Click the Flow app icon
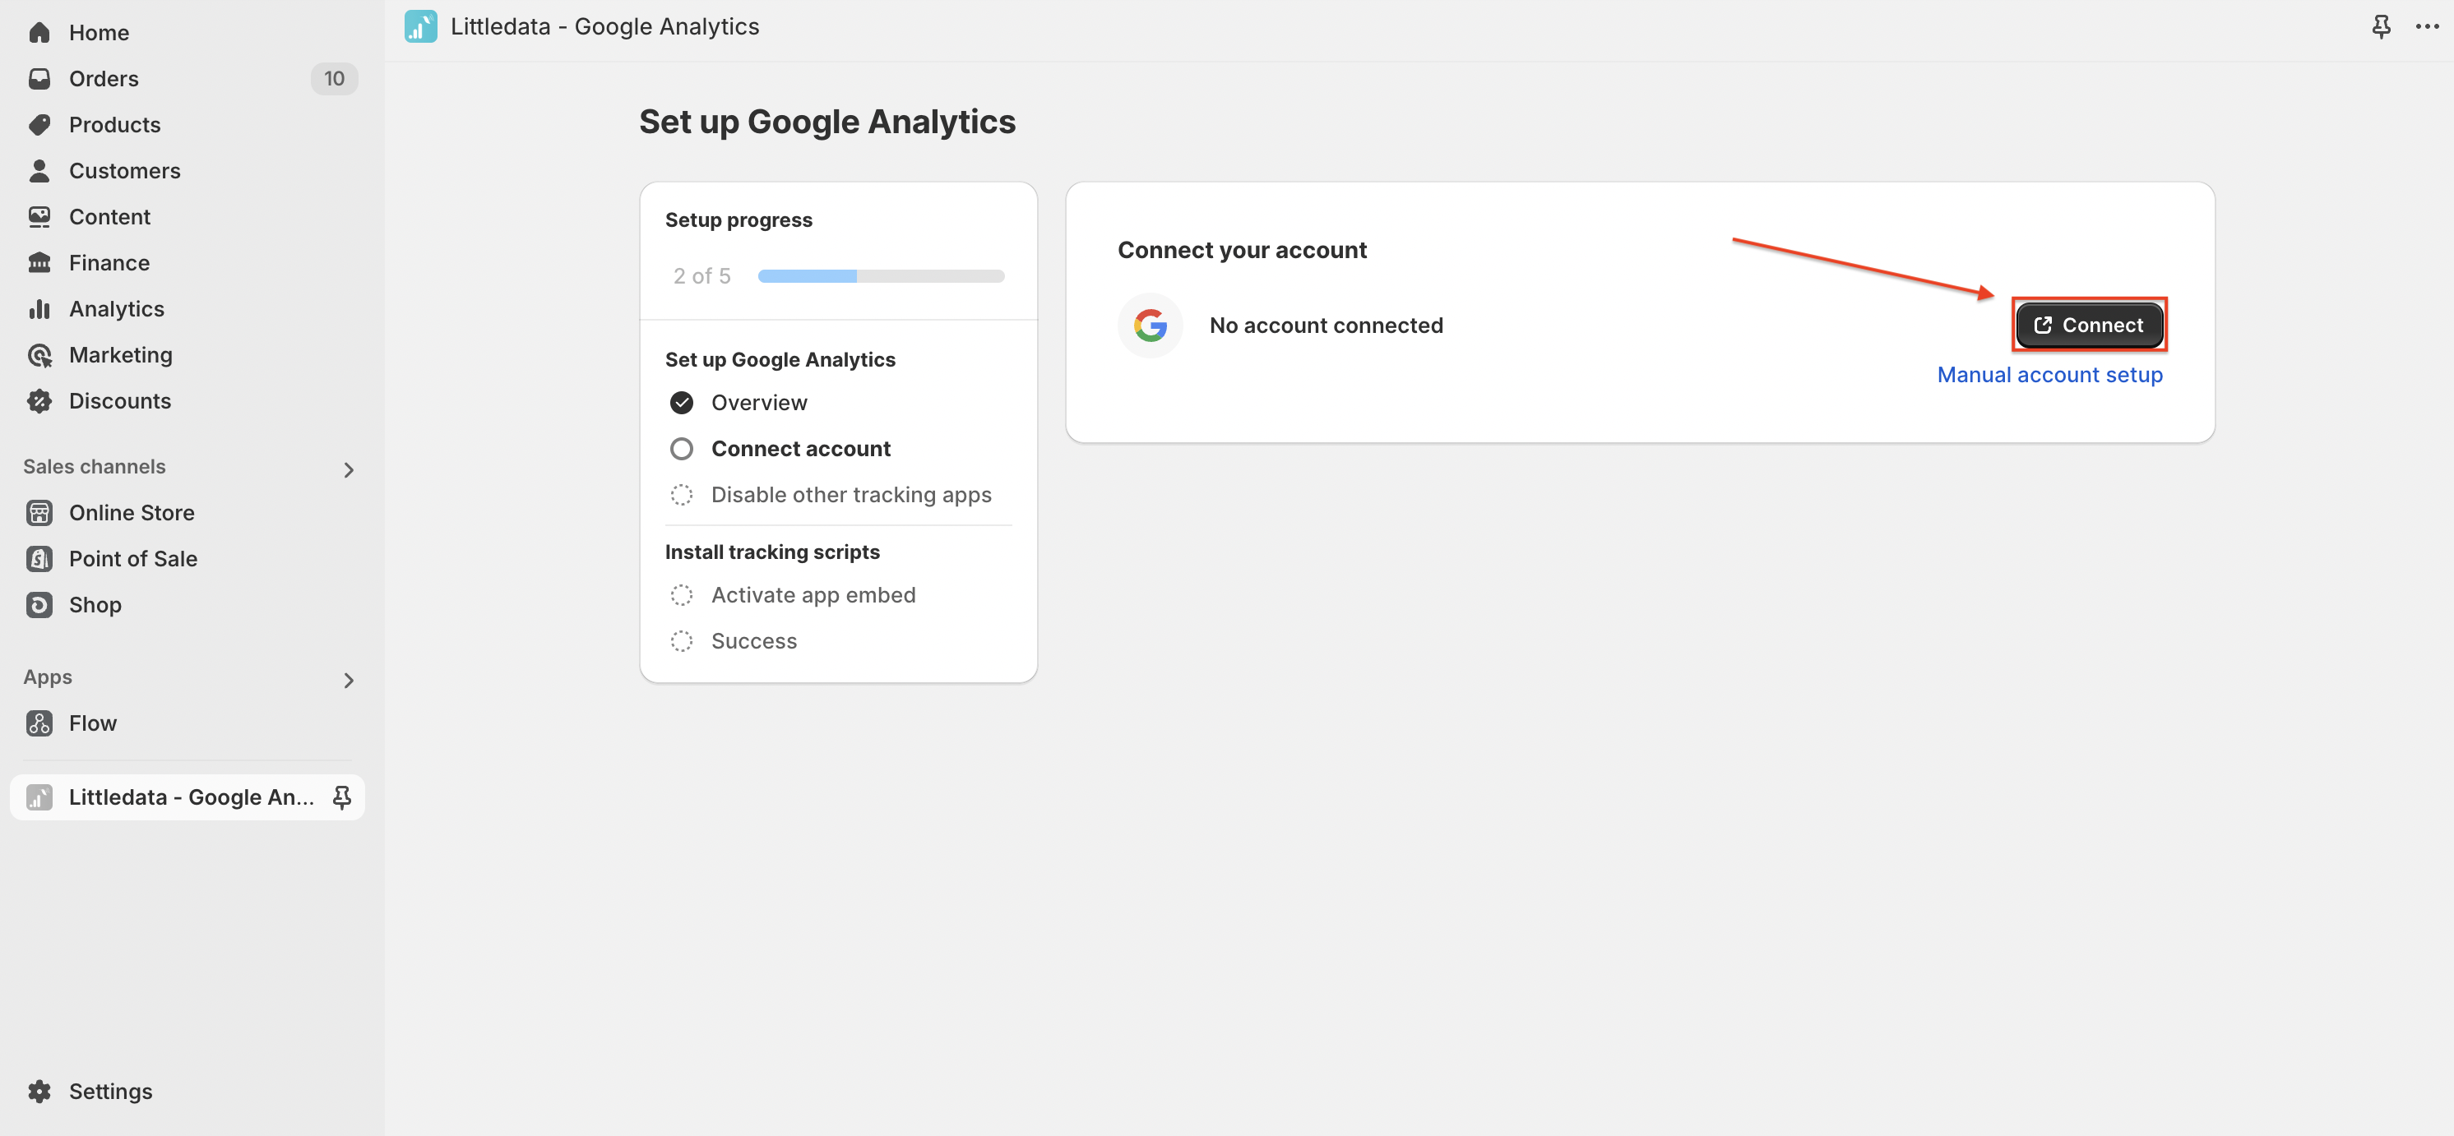Viewport: 2454px width, 1136px height. (39, 723)
